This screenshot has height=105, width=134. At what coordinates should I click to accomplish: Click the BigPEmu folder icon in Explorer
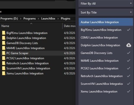pyautogui.click(x=3, y=33)
